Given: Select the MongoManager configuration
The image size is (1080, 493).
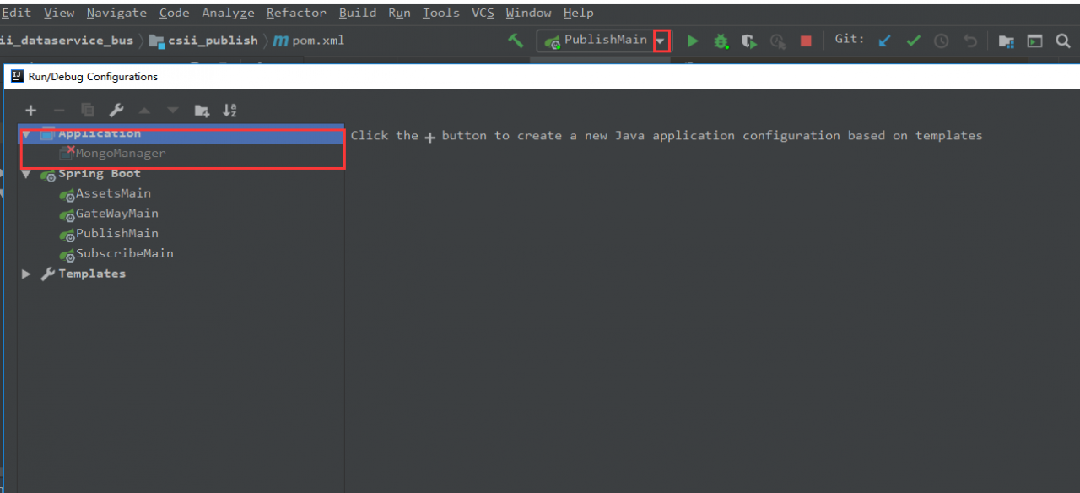Looking at the screenshot, I should (181, 154).
